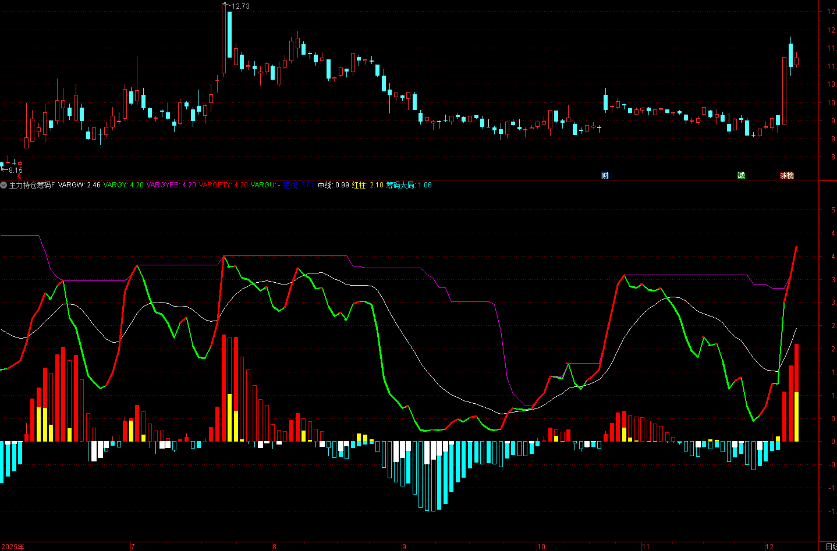Click the magenta VARGYEE: 4.20 label

click(x=171, y=185)
